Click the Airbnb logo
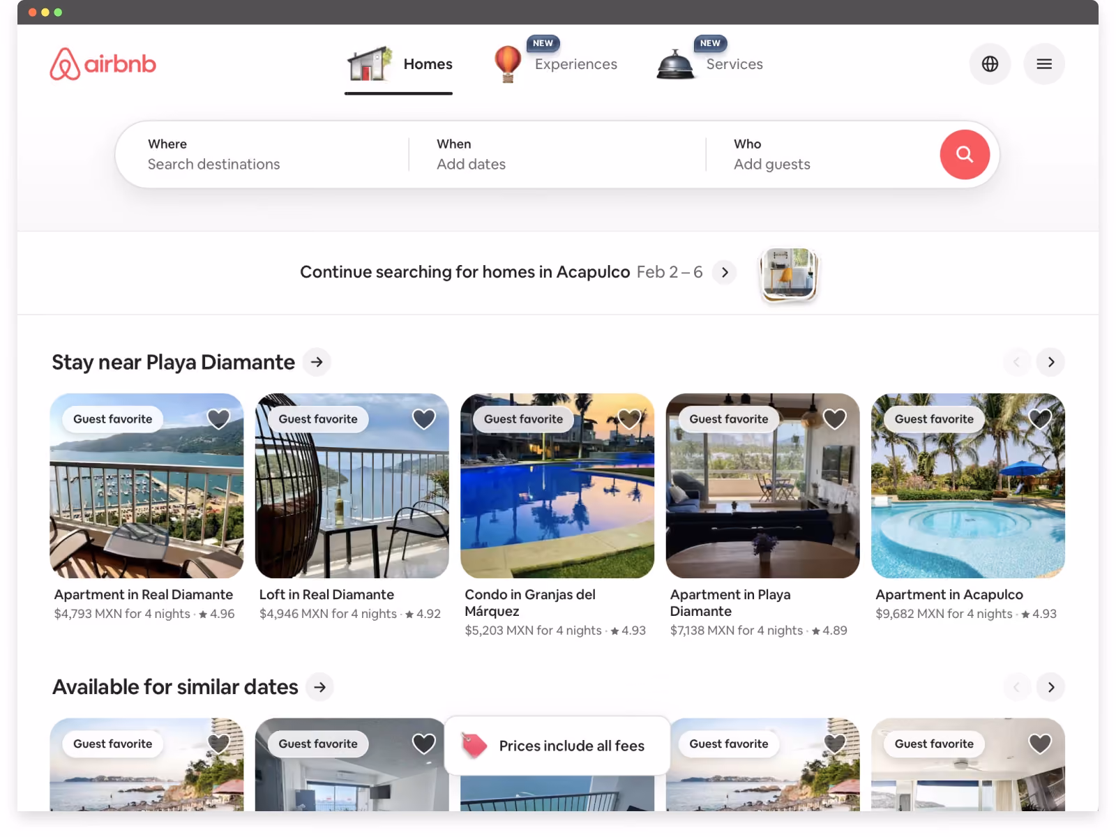Image resolution: width=1116 pixels, height=837 pixels. click(103, 64)
